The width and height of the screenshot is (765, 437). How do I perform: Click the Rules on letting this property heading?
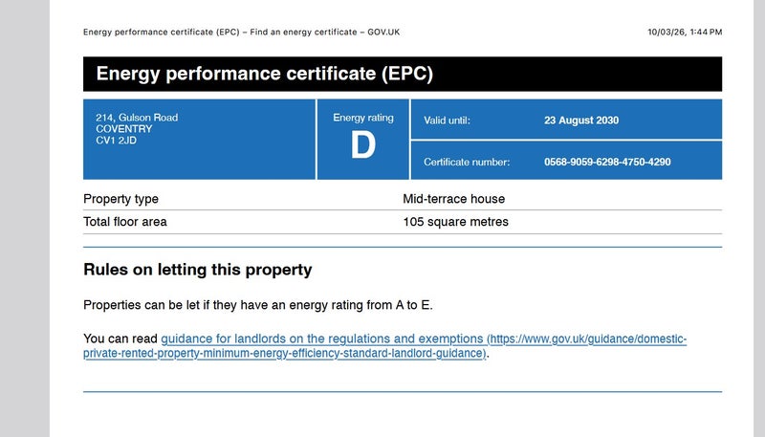click(197, 270)
